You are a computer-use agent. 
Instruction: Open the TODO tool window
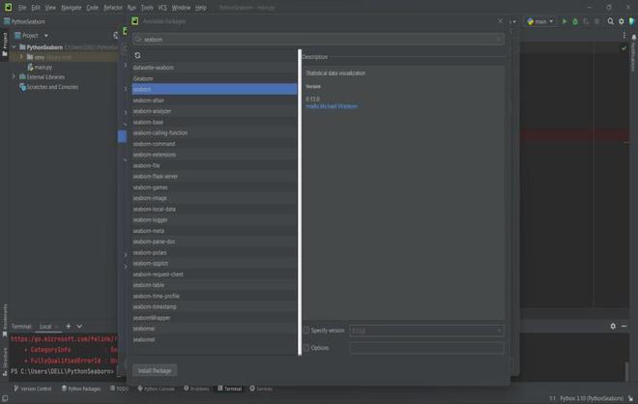[x=119, y=389]
